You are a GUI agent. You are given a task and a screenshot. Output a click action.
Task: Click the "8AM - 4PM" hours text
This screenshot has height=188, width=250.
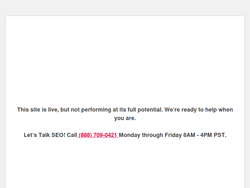click(197, 135)
